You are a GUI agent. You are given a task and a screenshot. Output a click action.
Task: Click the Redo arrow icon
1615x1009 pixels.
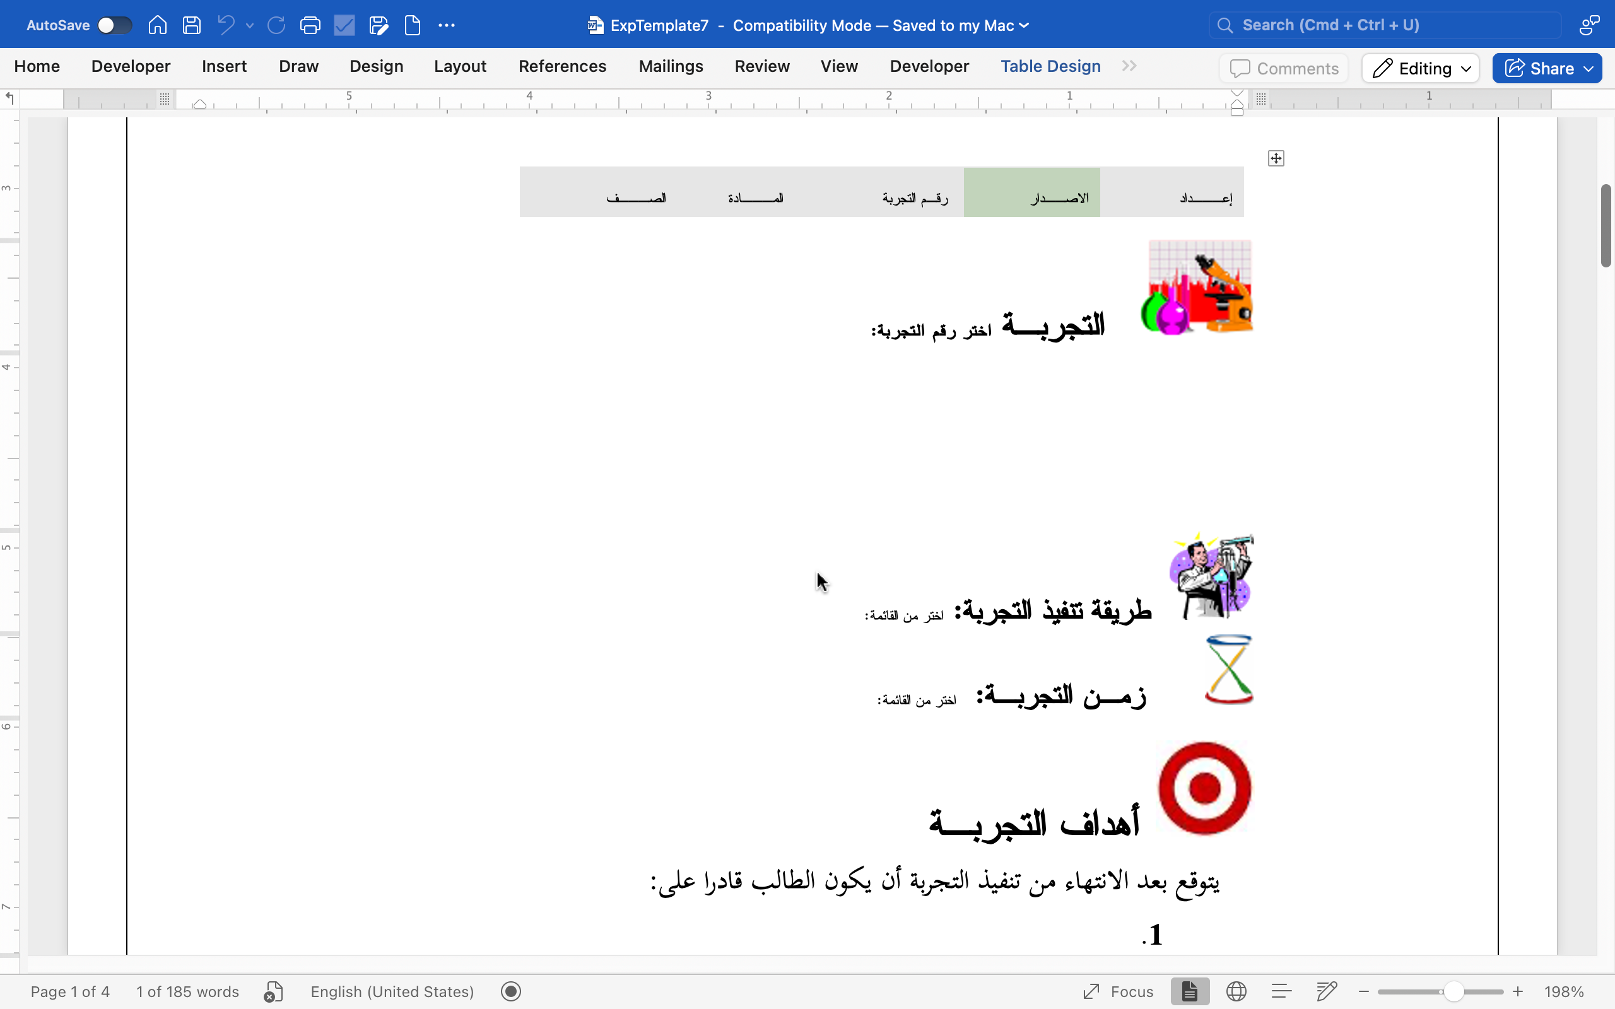pos(276,25)
